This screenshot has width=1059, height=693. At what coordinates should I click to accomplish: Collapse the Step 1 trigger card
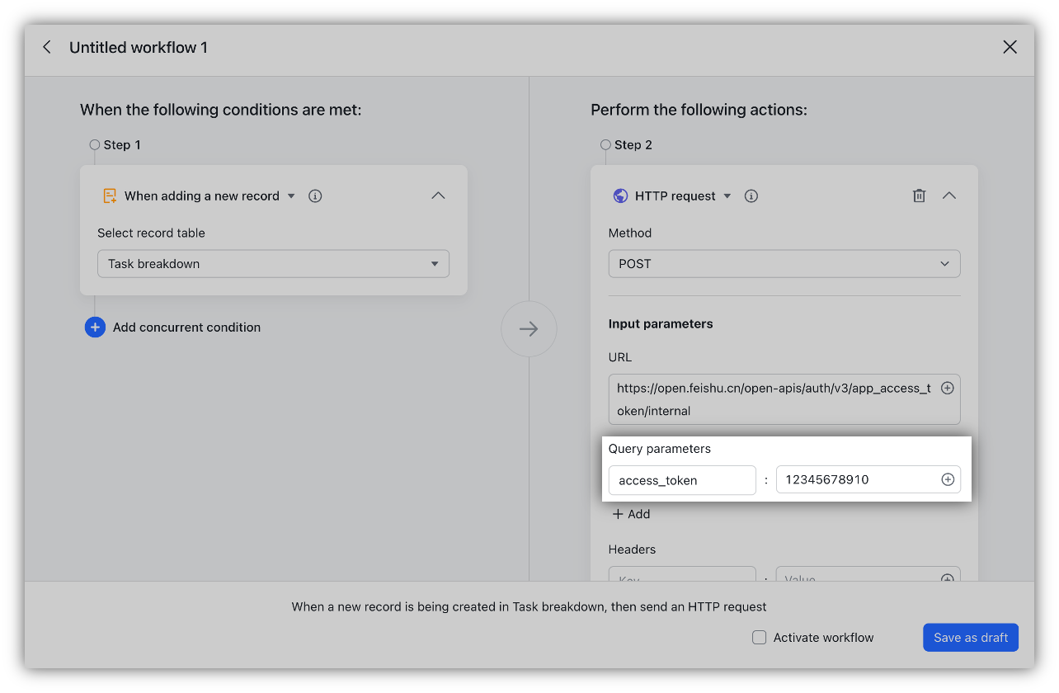click(x=438, y=196)
